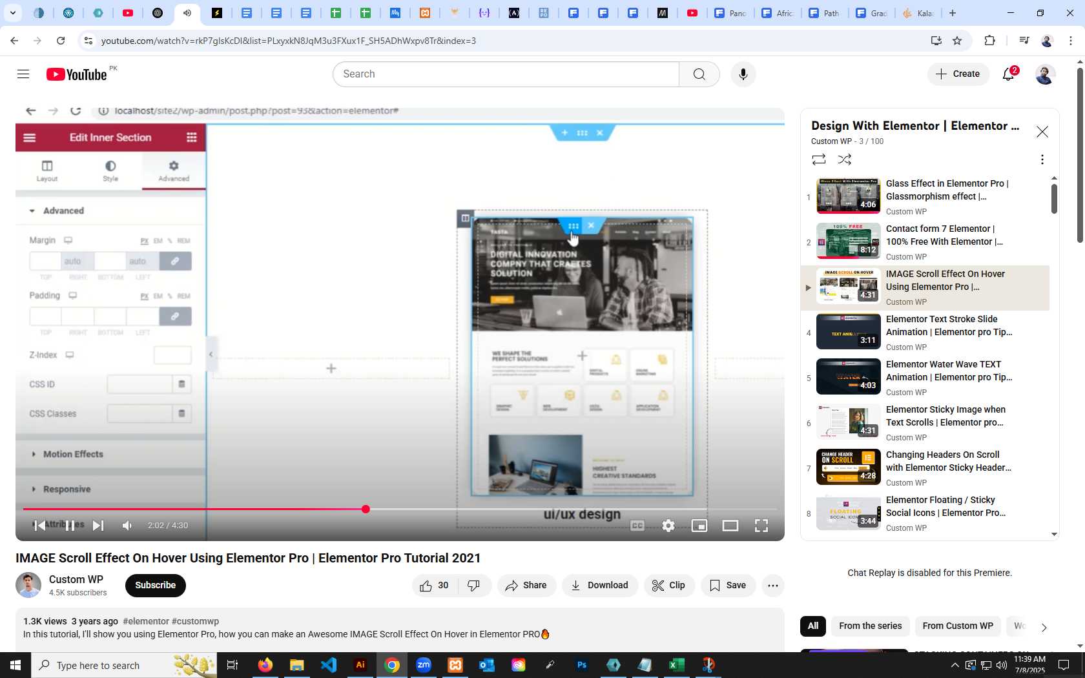Pause the video
The width and height of the screenshot is (1085, 678).
coord(69,526)
